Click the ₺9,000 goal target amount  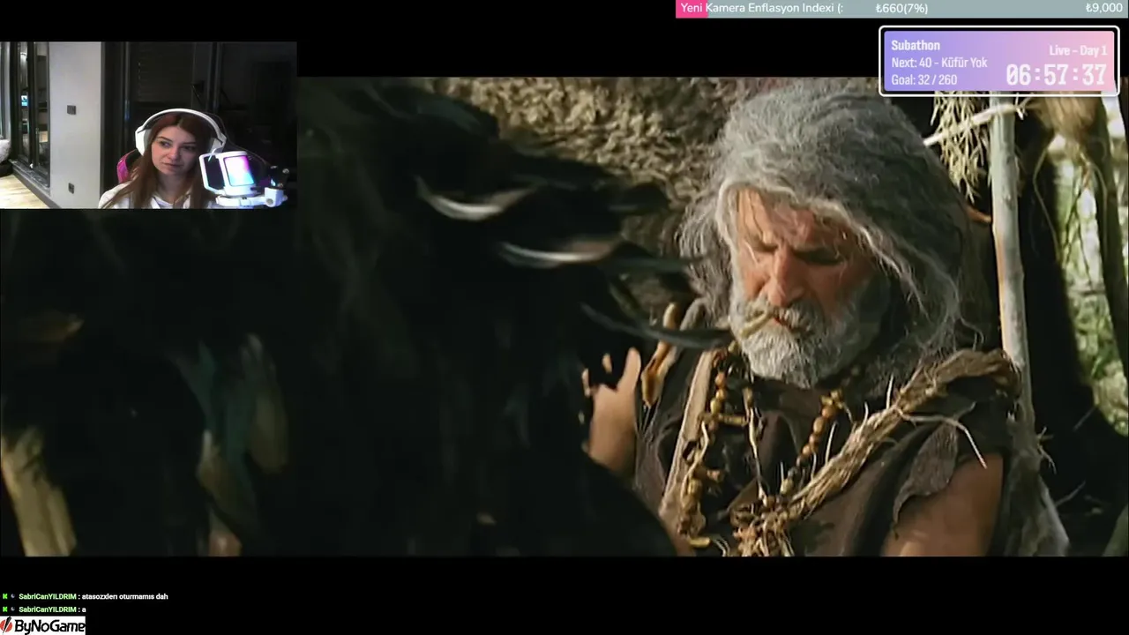click(1103, 9)
